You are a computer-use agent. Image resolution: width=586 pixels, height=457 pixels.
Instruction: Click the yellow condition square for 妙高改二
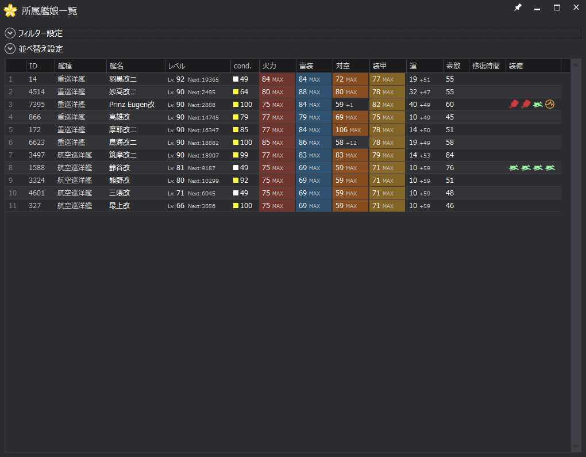point(236,92)
